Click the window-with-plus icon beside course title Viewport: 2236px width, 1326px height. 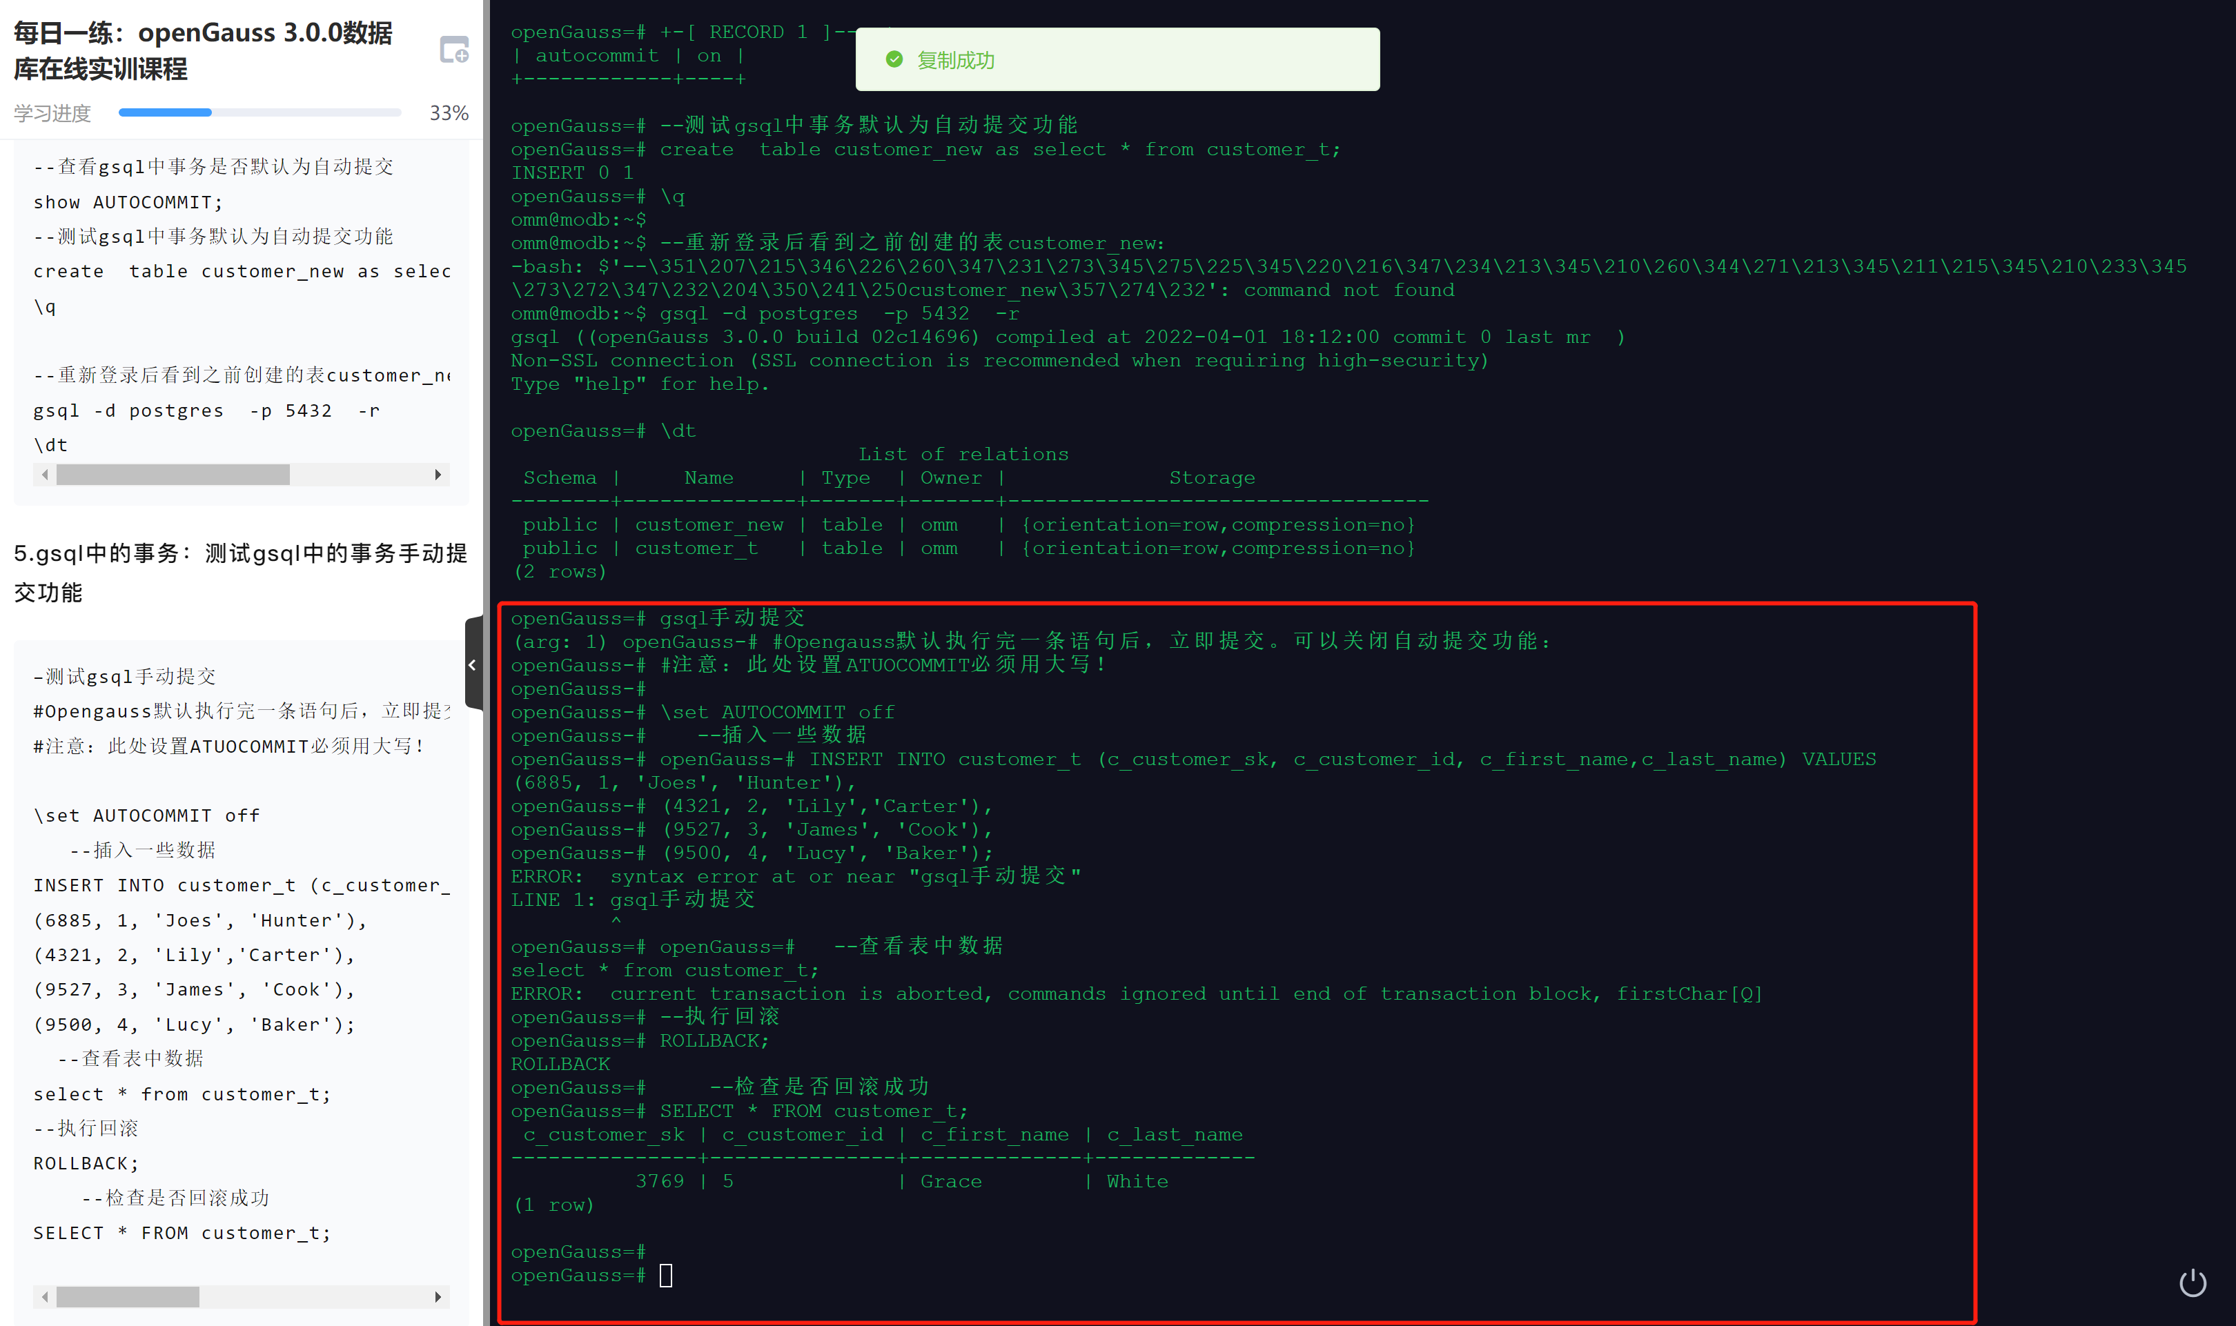[454, 50]
